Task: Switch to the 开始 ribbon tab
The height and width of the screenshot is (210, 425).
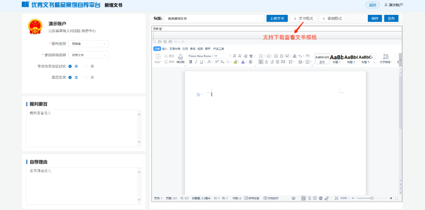Action: tap(157, 49)
